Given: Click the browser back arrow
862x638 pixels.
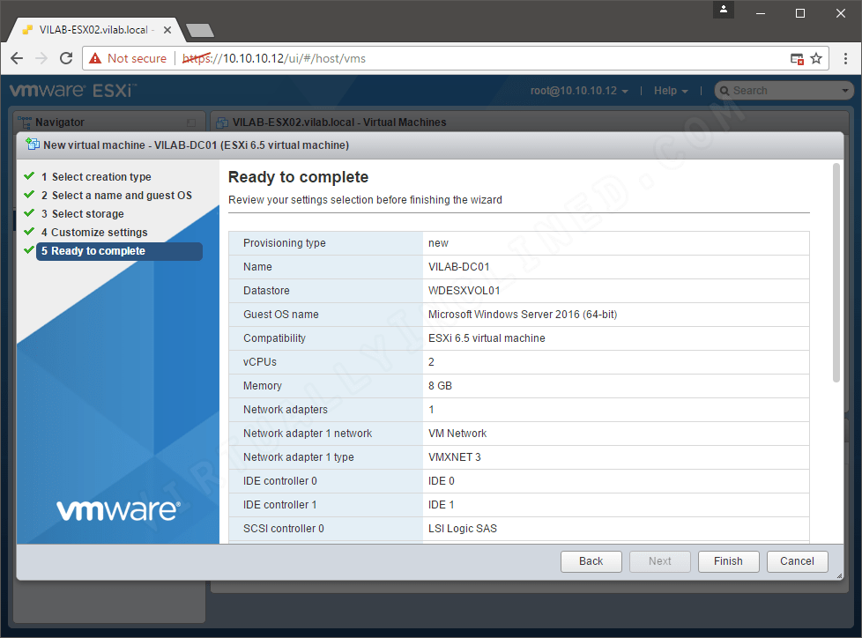Looking at the screenshot, I should [17, 58].
